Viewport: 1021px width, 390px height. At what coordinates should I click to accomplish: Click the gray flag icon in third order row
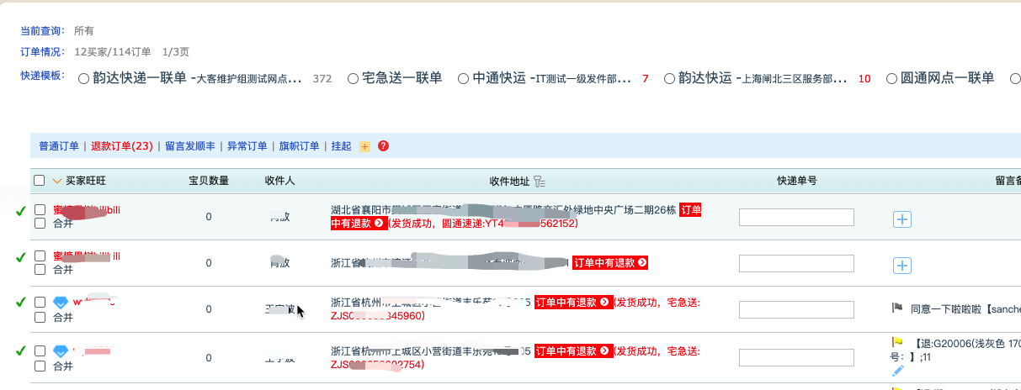click(897, 308)
